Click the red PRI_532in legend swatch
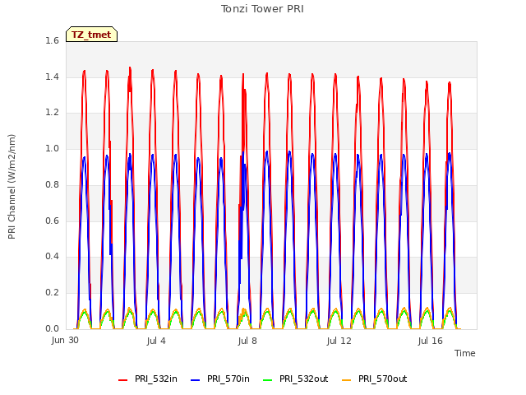The height and width of the screenshot is (395, 526). pyautogui.click(x=123, y=380)
